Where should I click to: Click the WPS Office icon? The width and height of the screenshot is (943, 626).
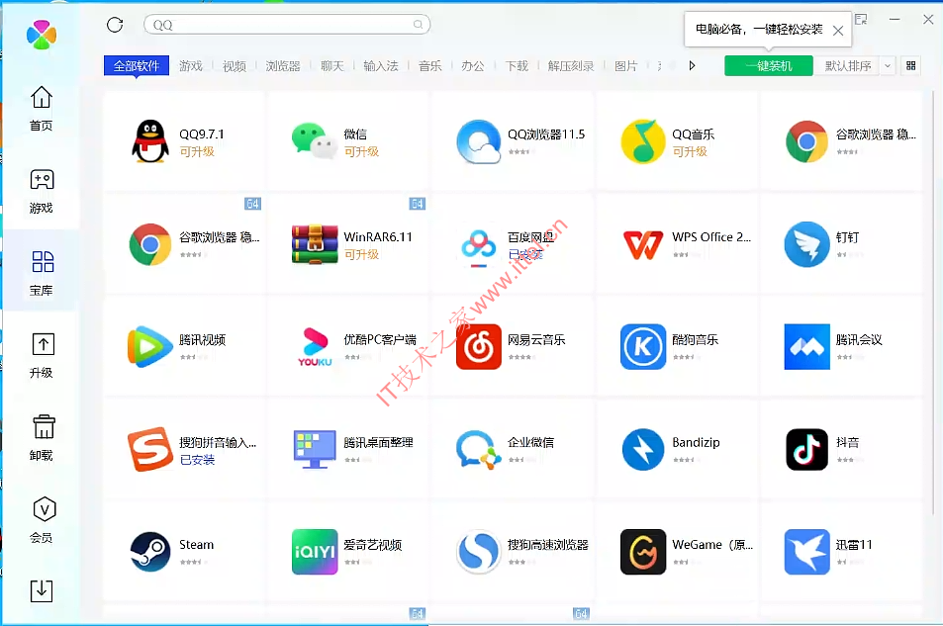[643, 244]
